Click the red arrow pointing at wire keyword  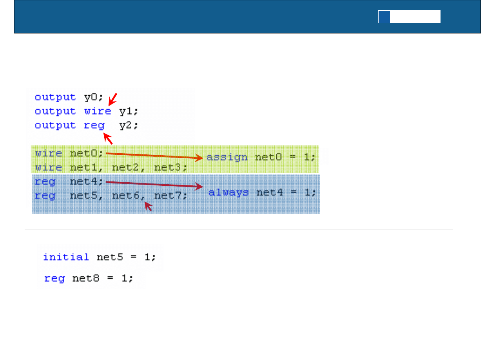[113, 100]
